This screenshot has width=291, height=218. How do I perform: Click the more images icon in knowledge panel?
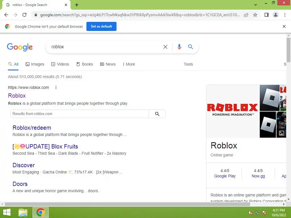282,133
